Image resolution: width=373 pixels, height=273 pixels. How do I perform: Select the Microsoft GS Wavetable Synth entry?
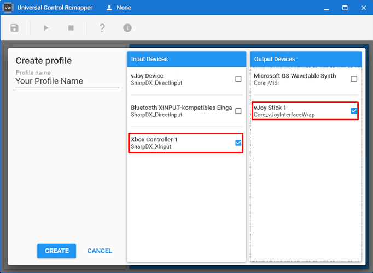click(x=295, y=76)
